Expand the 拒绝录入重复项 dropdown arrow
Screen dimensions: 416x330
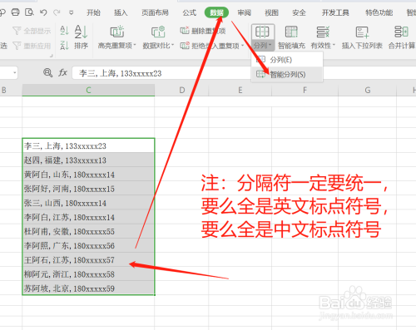click(243, 46)
